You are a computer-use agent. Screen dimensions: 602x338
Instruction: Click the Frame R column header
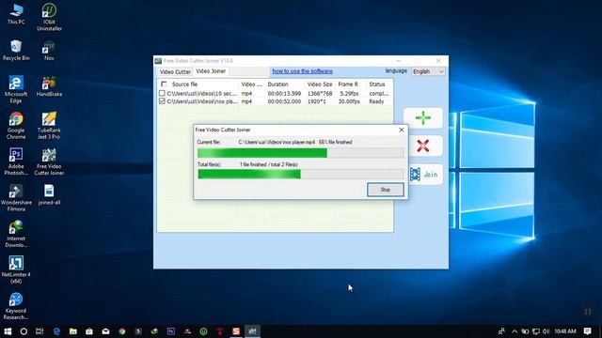348,84
